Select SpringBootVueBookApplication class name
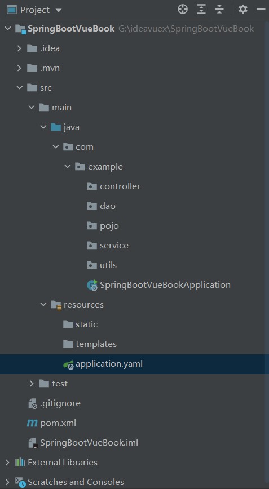Image resolution: width=269 pixels, height=489 pixels. click(x=165, y=285)
